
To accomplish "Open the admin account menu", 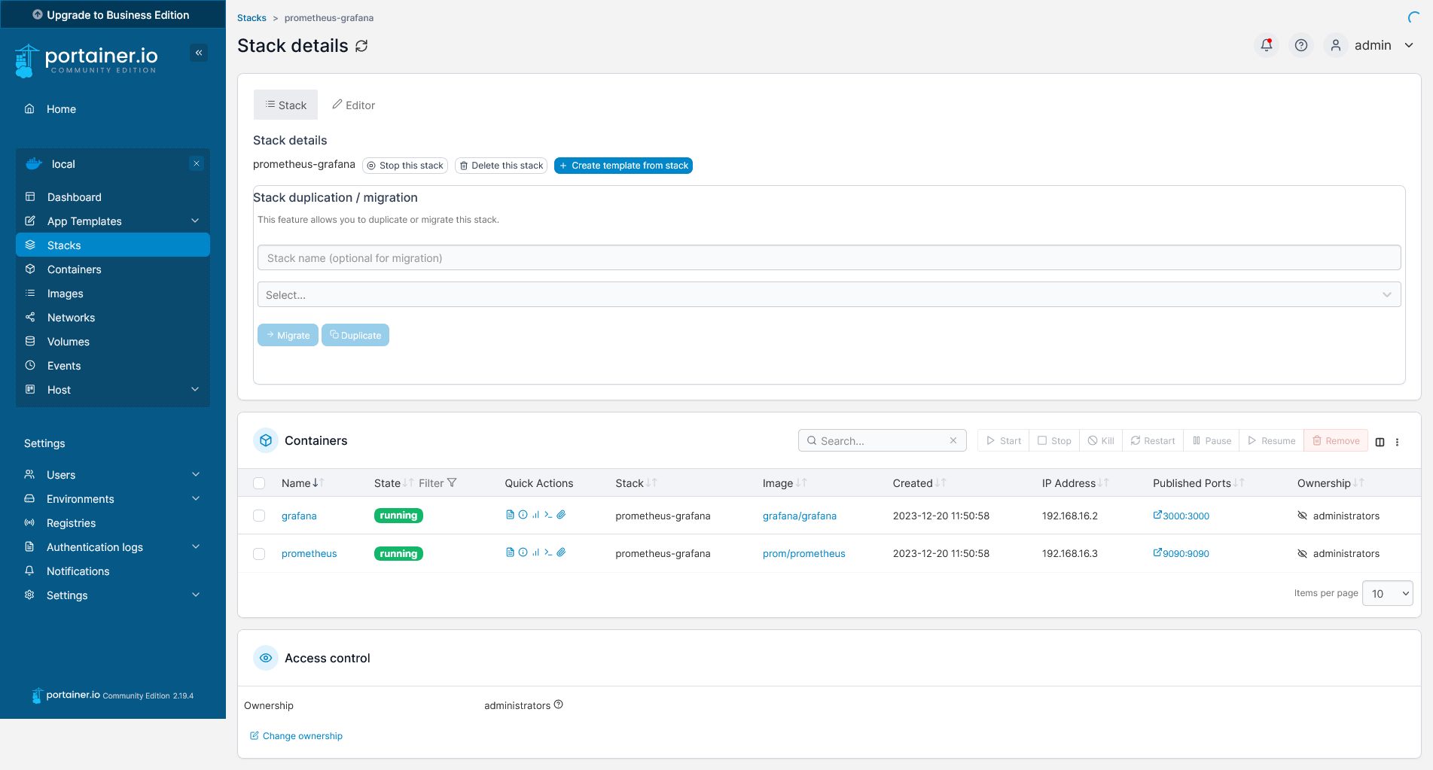I will tap(1374, 45).
